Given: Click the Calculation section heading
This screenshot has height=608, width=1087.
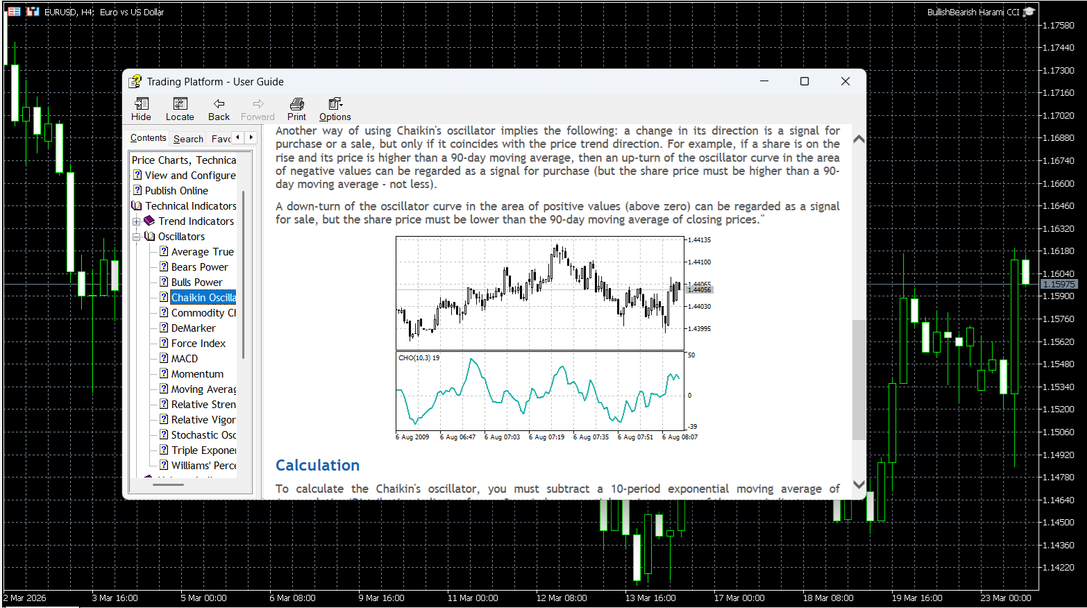Looking at the screenshot, I should click(x=317, y=465).
